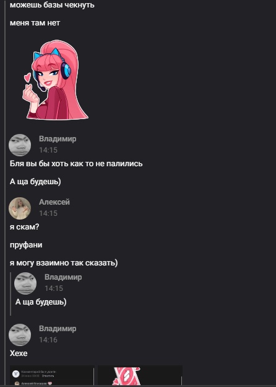
Task: Click Владимир's name in the quoted reply
Action: (63, 277)
